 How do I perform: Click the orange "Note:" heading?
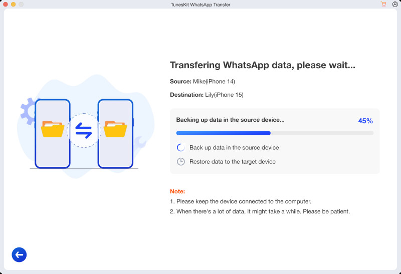pyautogui.click(x=177, y=191)
